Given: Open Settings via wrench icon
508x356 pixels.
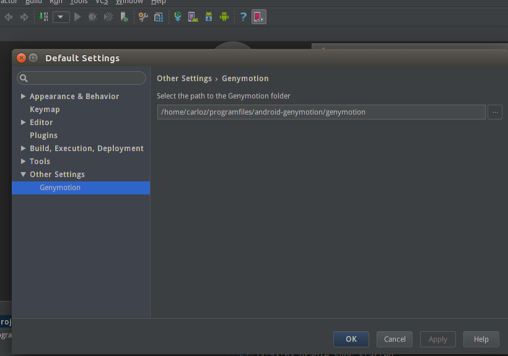Looking at the screenshot, I should [143, 17].
